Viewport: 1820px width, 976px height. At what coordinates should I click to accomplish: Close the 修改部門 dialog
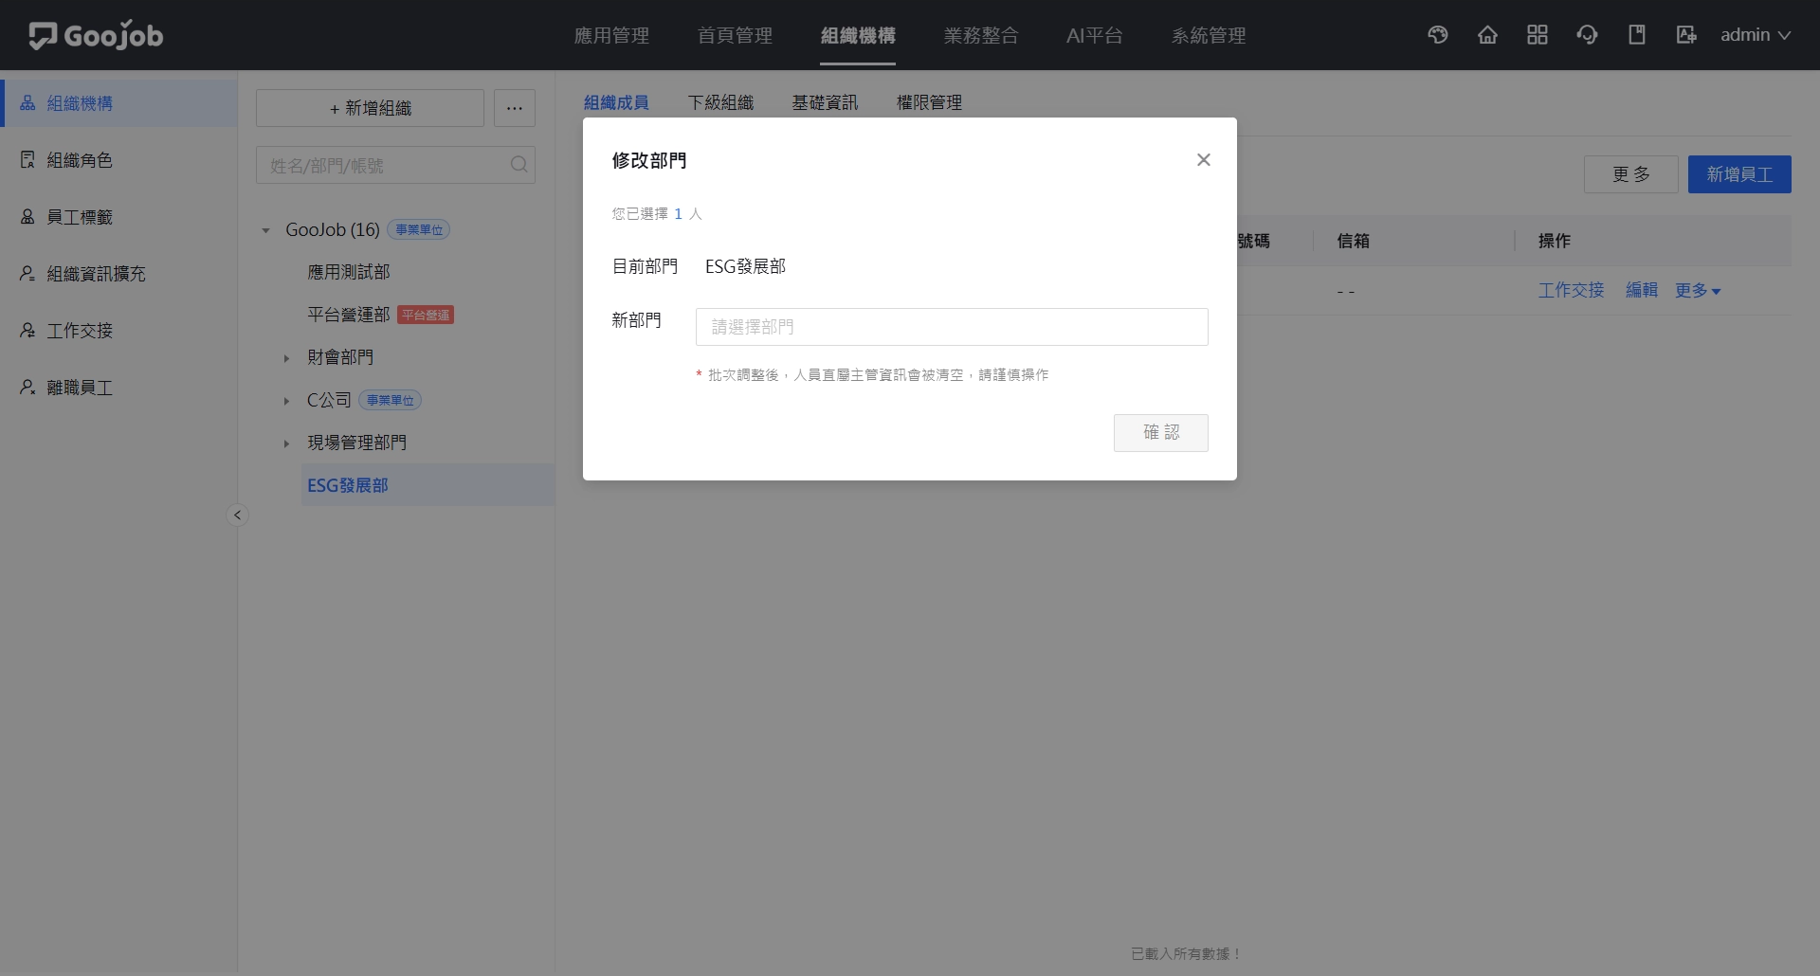point(1204,160)
